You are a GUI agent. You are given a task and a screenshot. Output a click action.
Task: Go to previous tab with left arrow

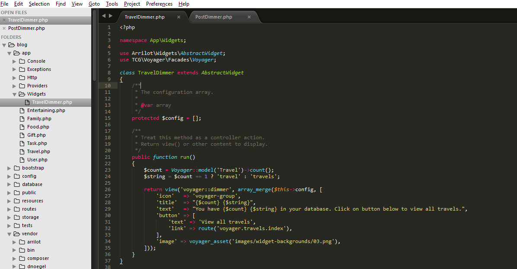[104, 16]
